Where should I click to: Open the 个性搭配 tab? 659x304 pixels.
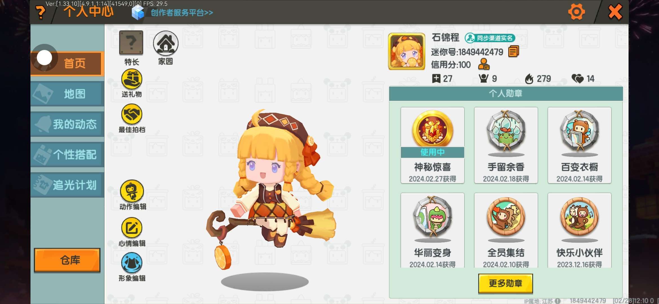coord(67,155)
